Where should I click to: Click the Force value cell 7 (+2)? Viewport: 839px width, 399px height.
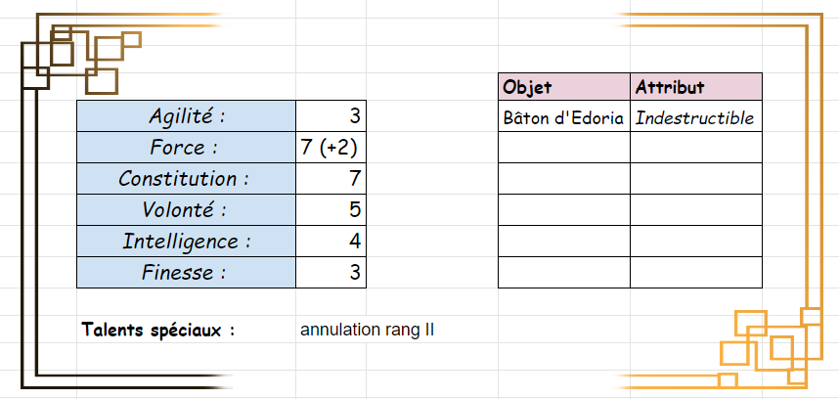[331, 148]
